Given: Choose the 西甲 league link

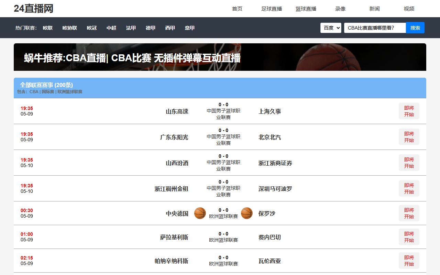Looking at the screenshot, I should click(x=170, y=28).
